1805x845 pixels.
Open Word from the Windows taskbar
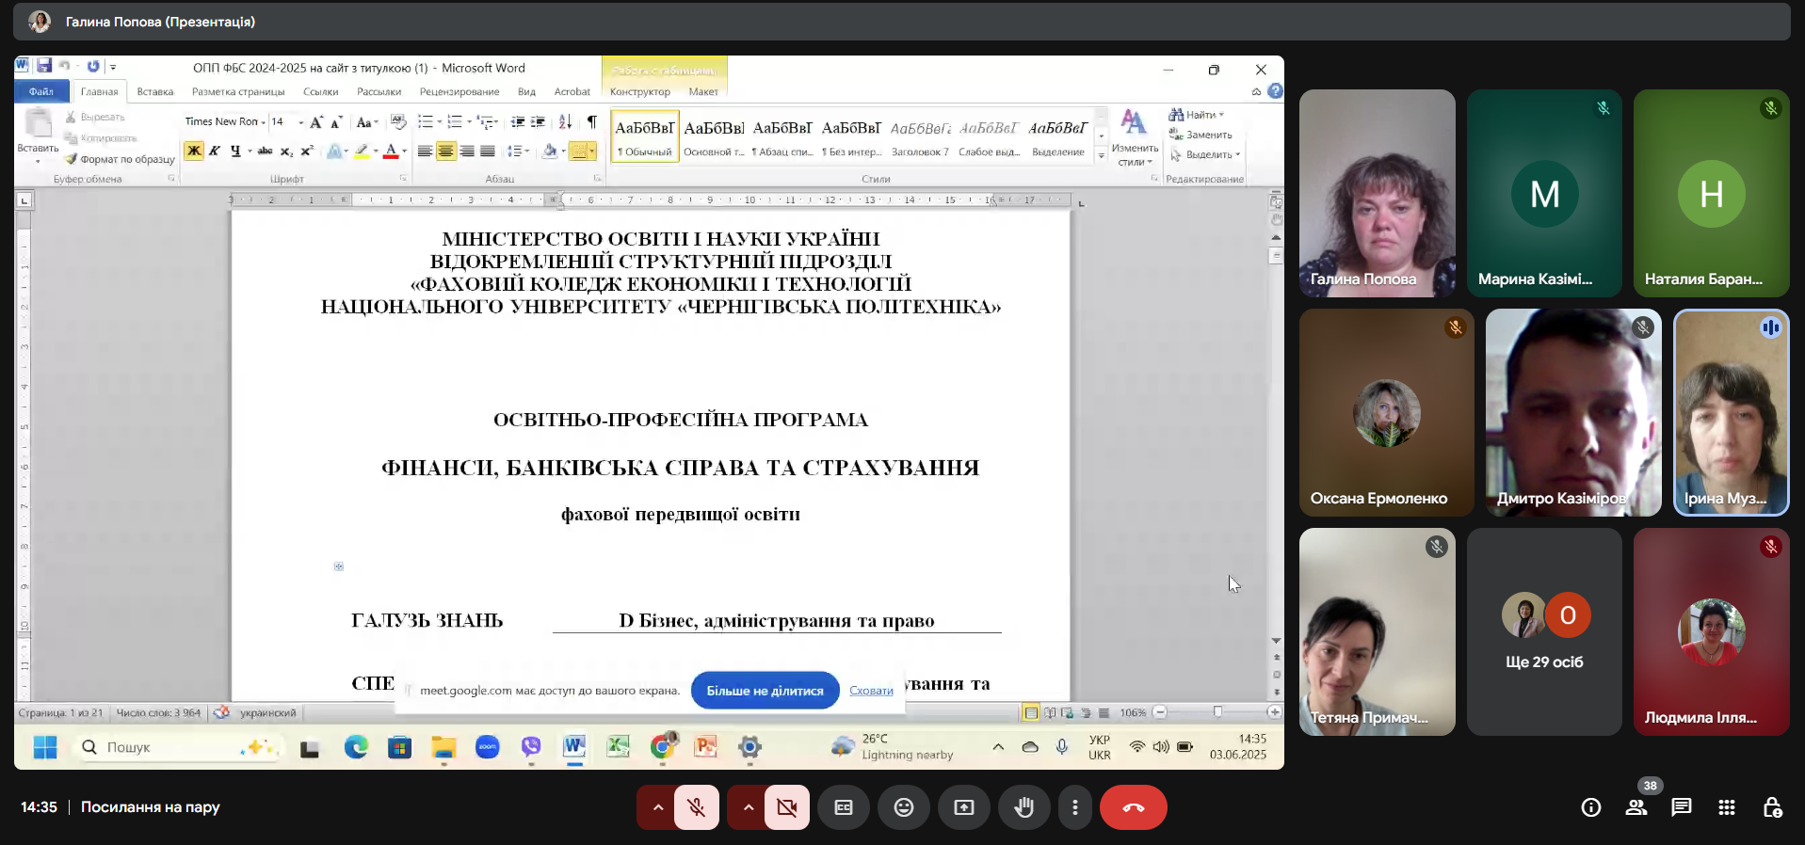point(574,747)
